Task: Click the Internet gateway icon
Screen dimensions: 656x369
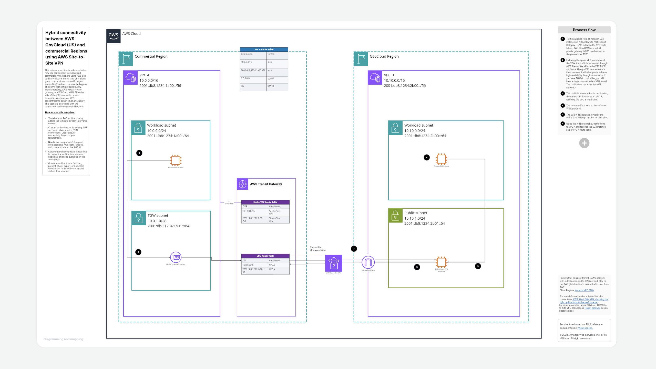Action: [x=368, y=262]
